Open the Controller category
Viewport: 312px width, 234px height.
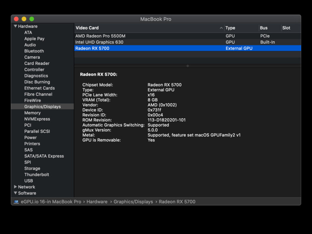34,69
